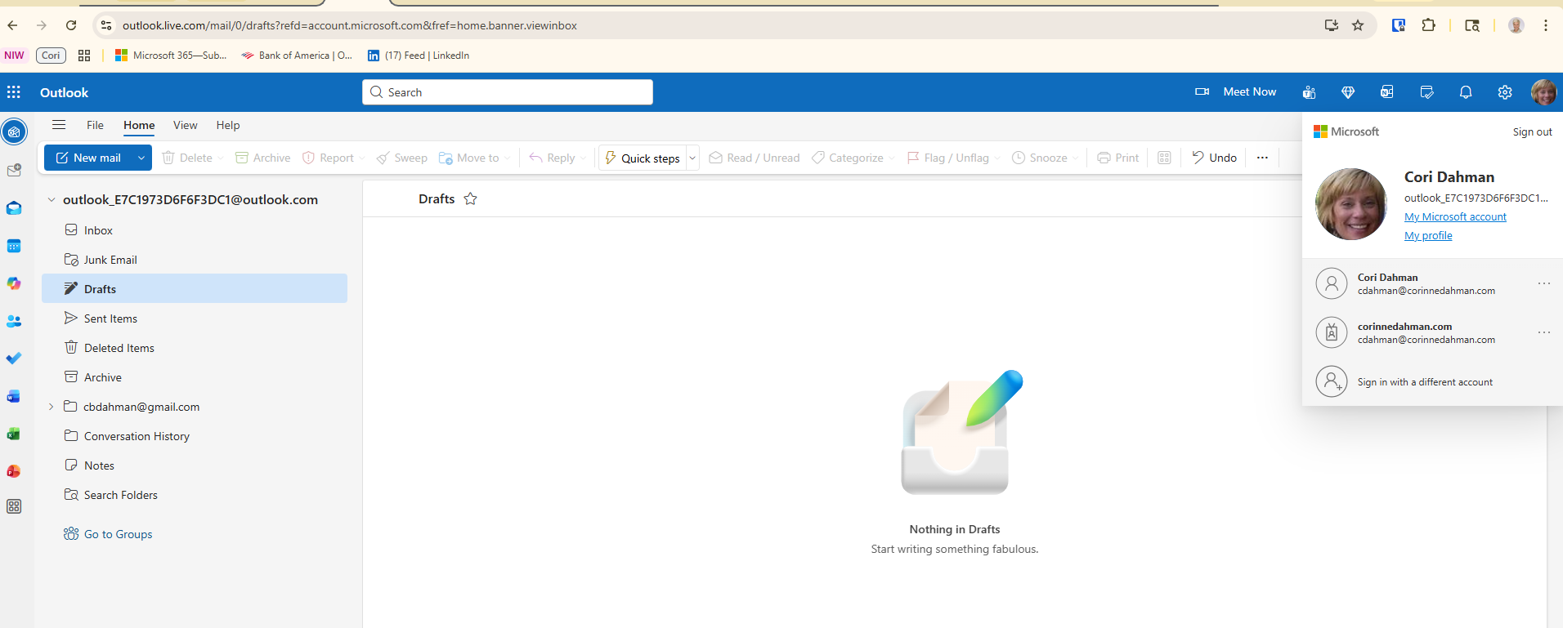Open Sent Items folder
1563x628 pixels.
pos(195,318)
